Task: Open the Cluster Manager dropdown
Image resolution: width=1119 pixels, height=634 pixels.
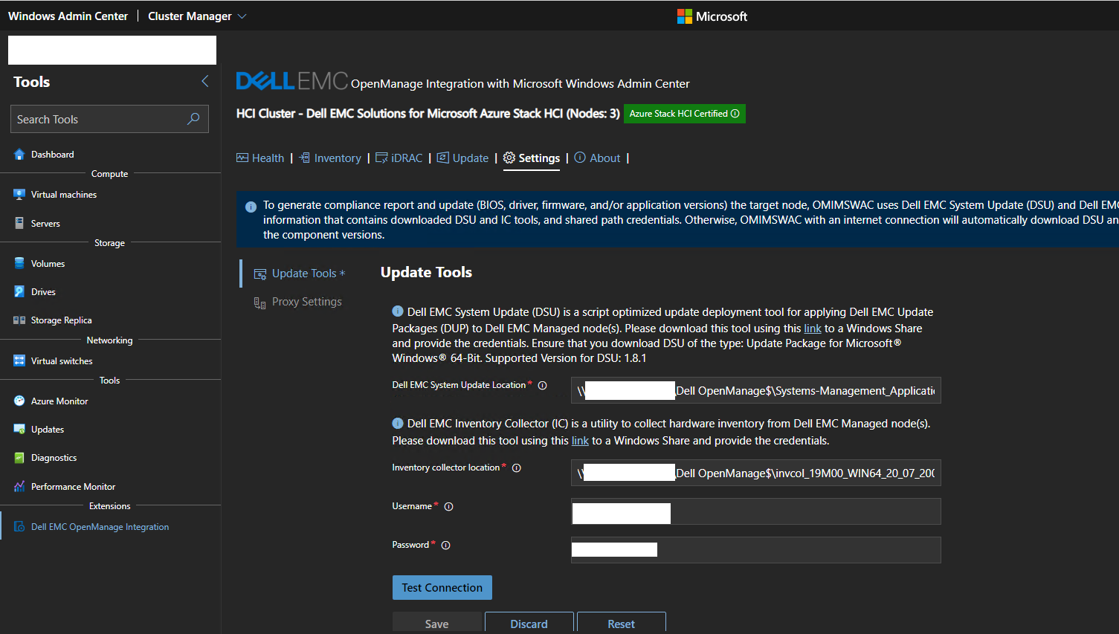Action: (197, 16)
